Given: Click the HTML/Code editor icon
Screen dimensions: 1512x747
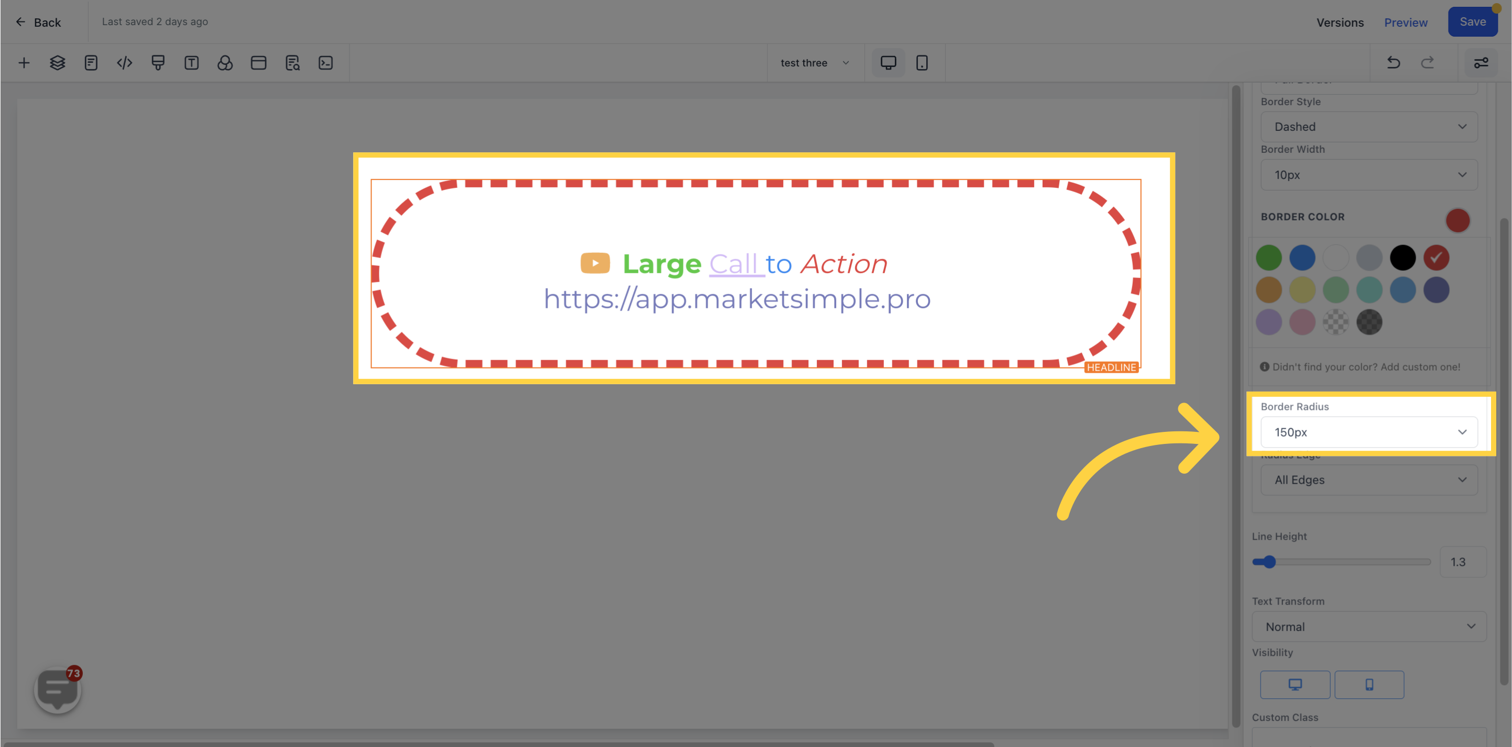Looking at the screenshot, I should 124,63.
